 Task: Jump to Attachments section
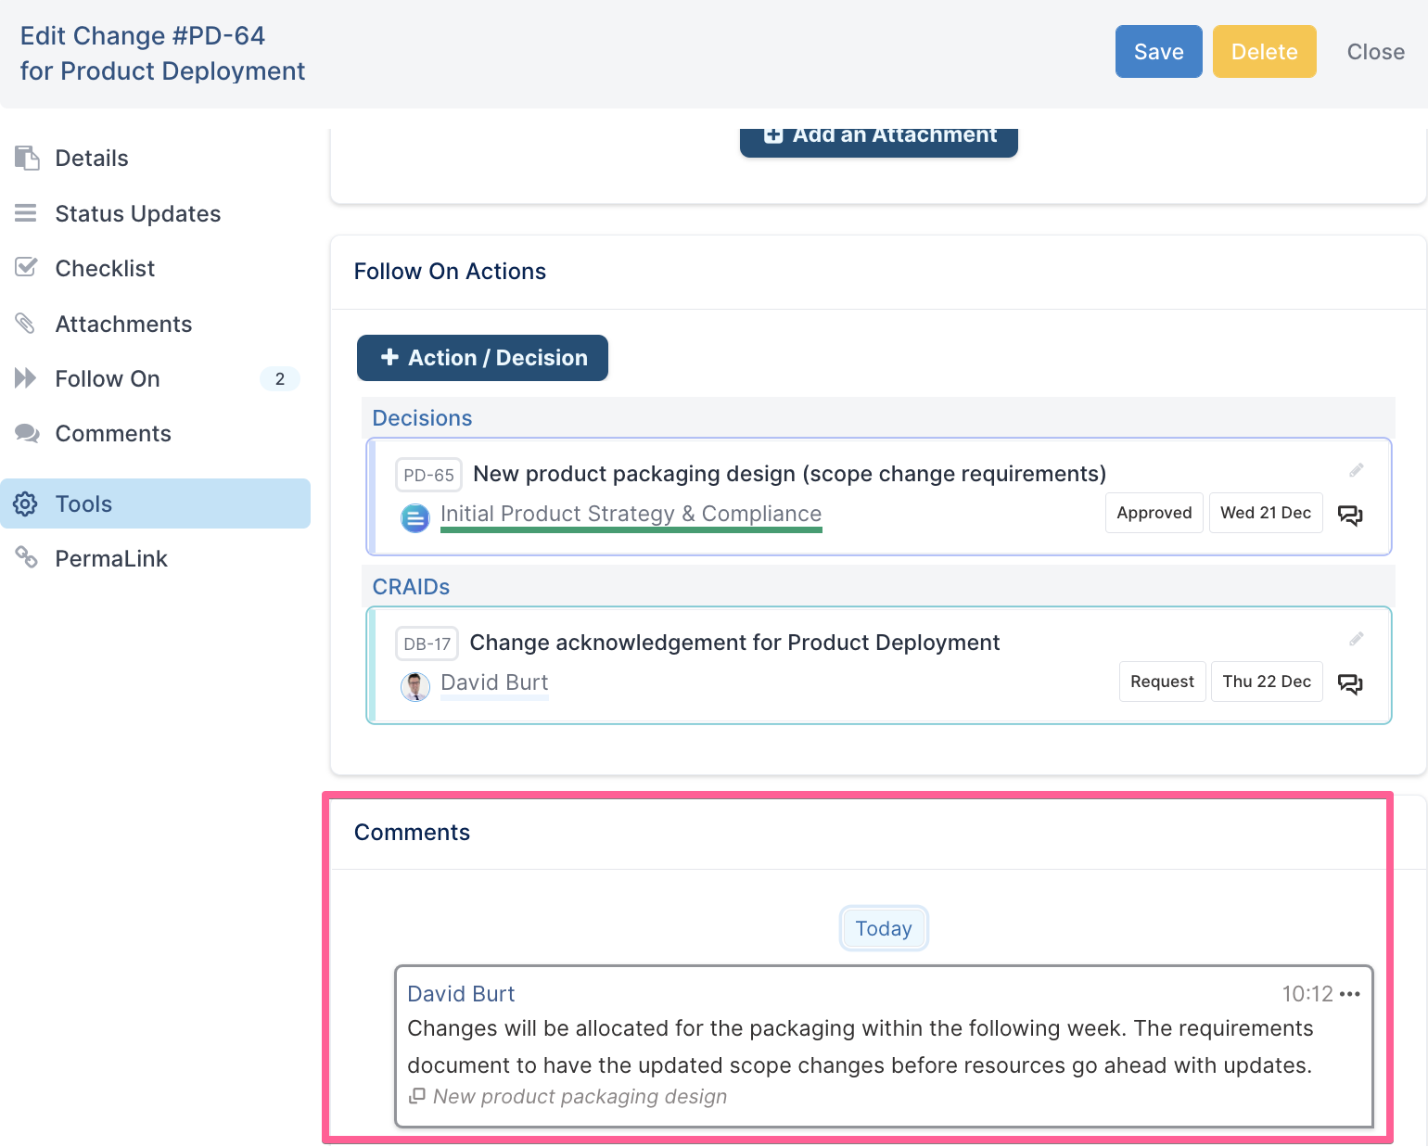pos(123,325)
